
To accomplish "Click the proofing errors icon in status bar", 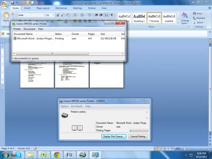I will (x=35, y=148).
